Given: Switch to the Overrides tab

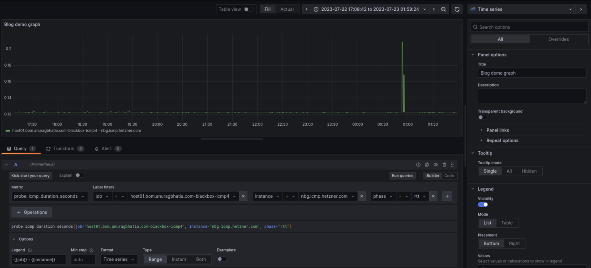Looking at the screenshot, I should click(x=558, y=39).
